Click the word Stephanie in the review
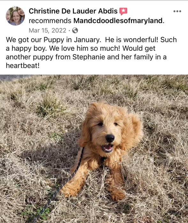The image size is (188, 223). [89, 57]
